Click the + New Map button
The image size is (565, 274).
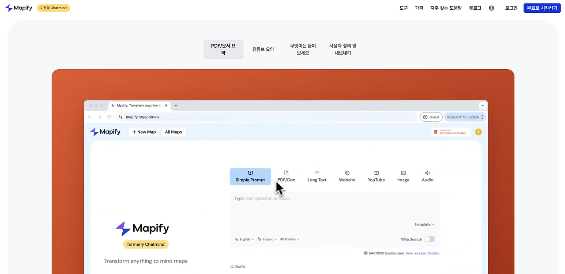click(x=144, y=131)
